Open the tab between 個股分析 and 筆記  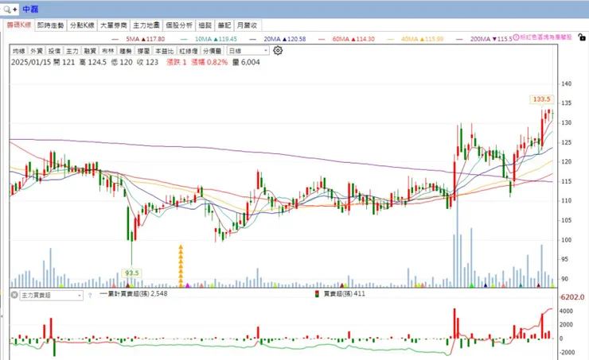pyautogui.click(x=205, y=25)
